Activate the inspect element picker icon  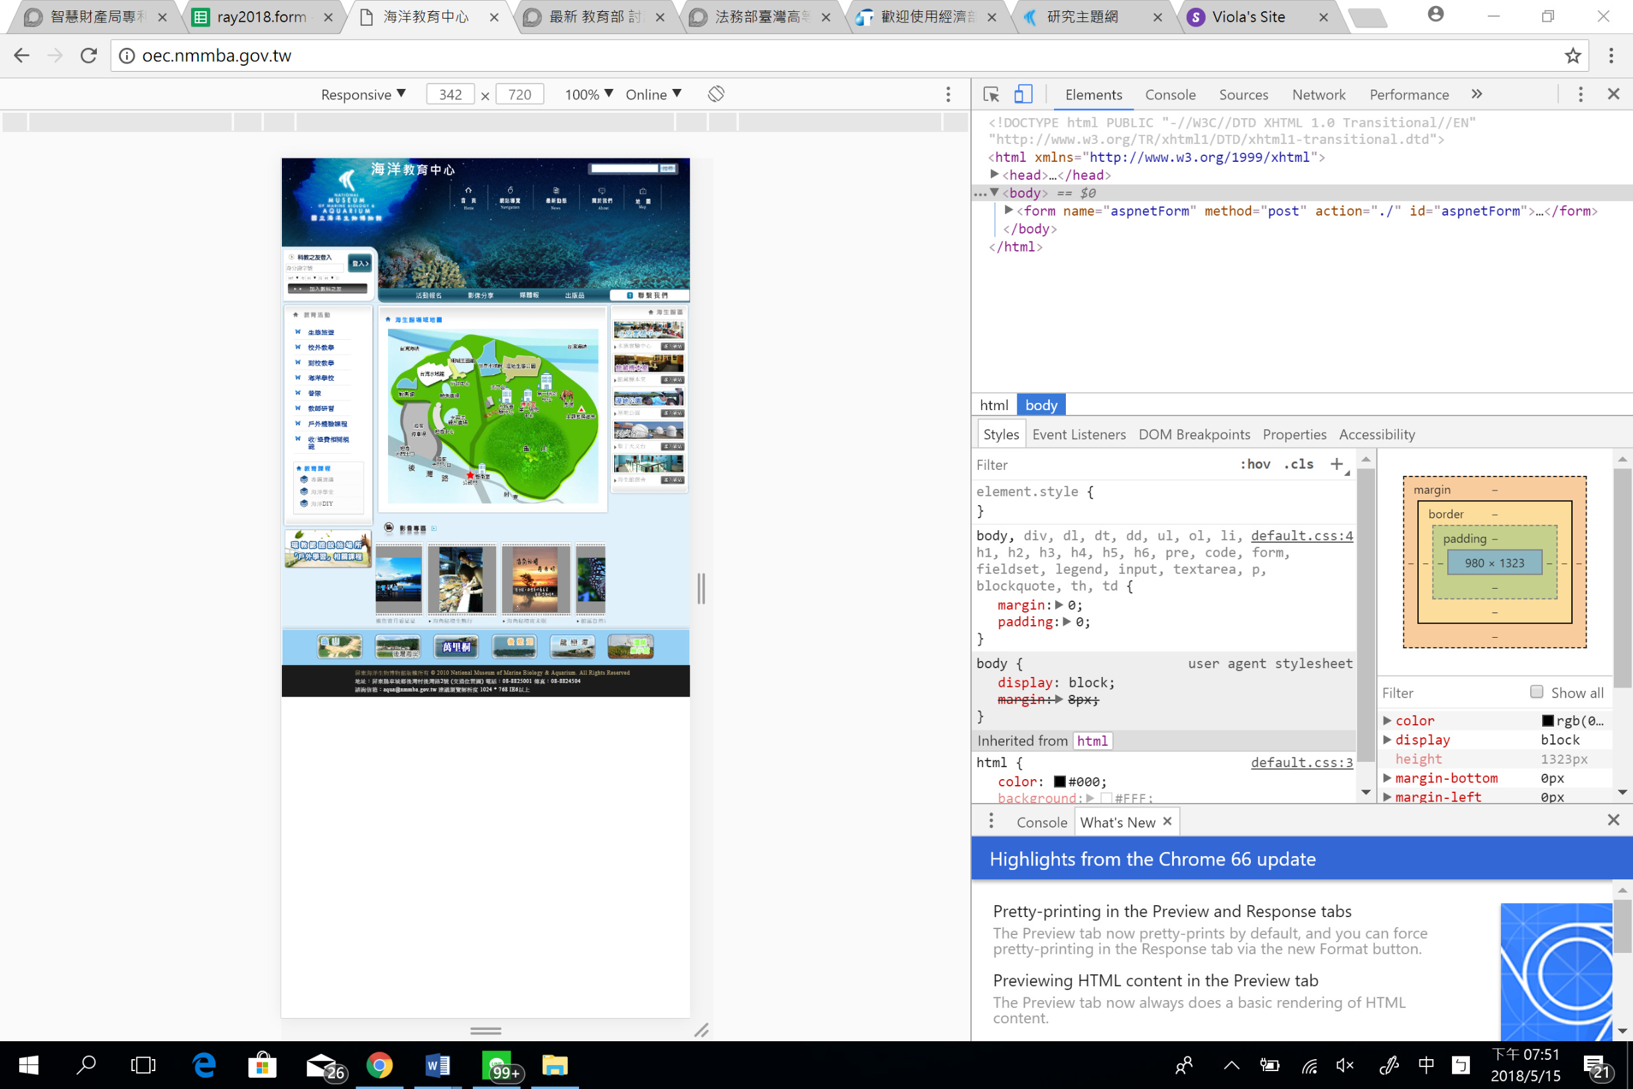[990, 94]
